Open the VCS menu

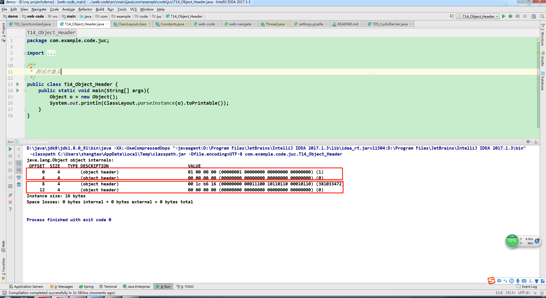[x=133, y=9]
